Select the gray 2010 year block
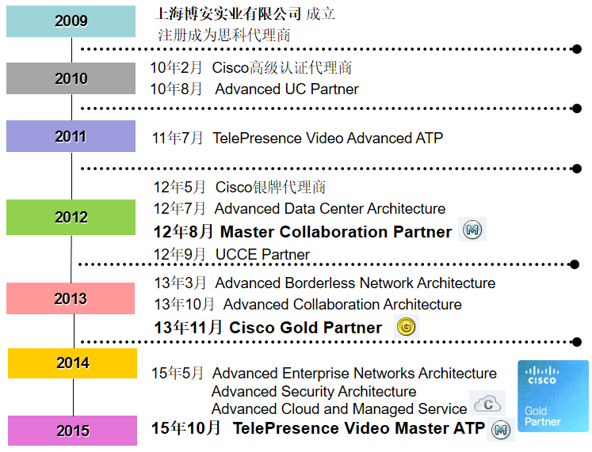592x452 pixels. [x=71, y=78]
